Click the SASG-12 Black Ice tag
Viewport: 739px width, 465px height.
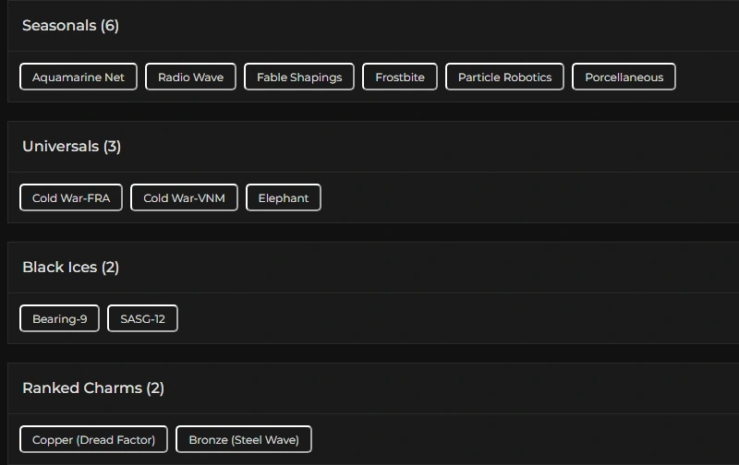(142, 318)
